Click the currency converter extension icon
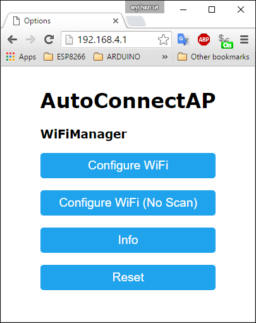256x323 pixels. (x=226, y=41)
